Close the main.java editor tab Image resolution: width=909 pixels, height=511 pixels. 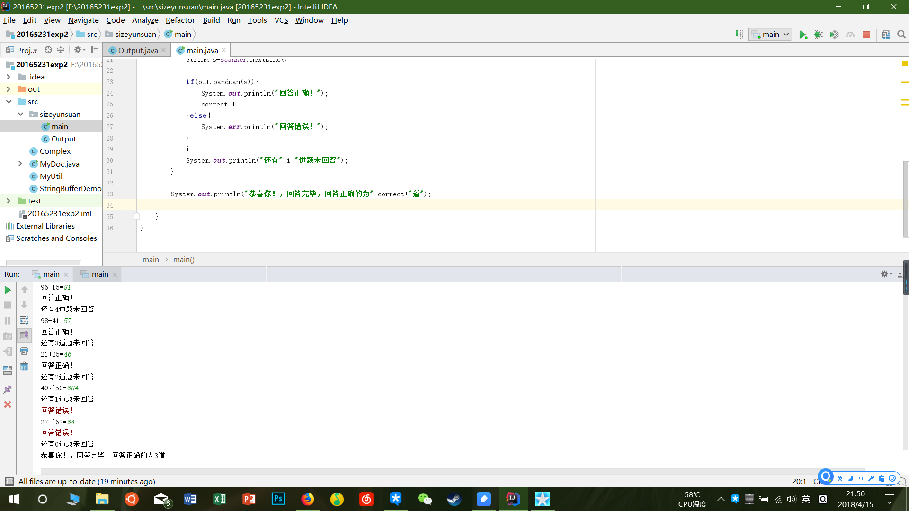(224, 50)
